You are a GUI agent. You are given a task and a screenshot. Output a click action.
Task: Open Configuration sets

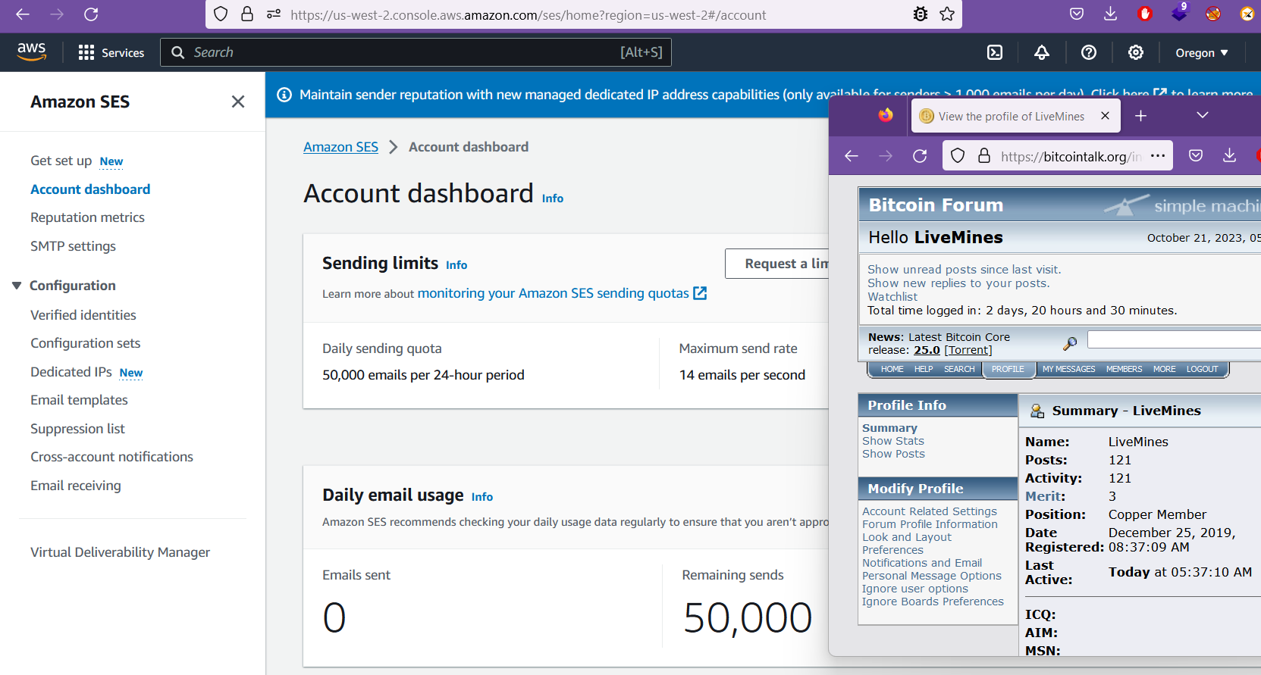(86, 343)
